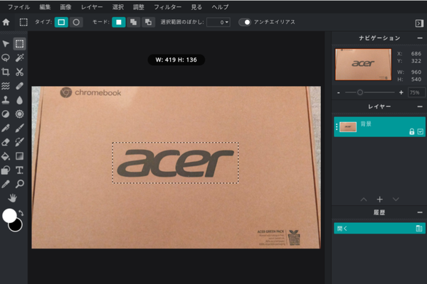427x284 pixels.
Task: Open the 選択範囲のぼかし feather dropdown
Action: coord(218,22)
